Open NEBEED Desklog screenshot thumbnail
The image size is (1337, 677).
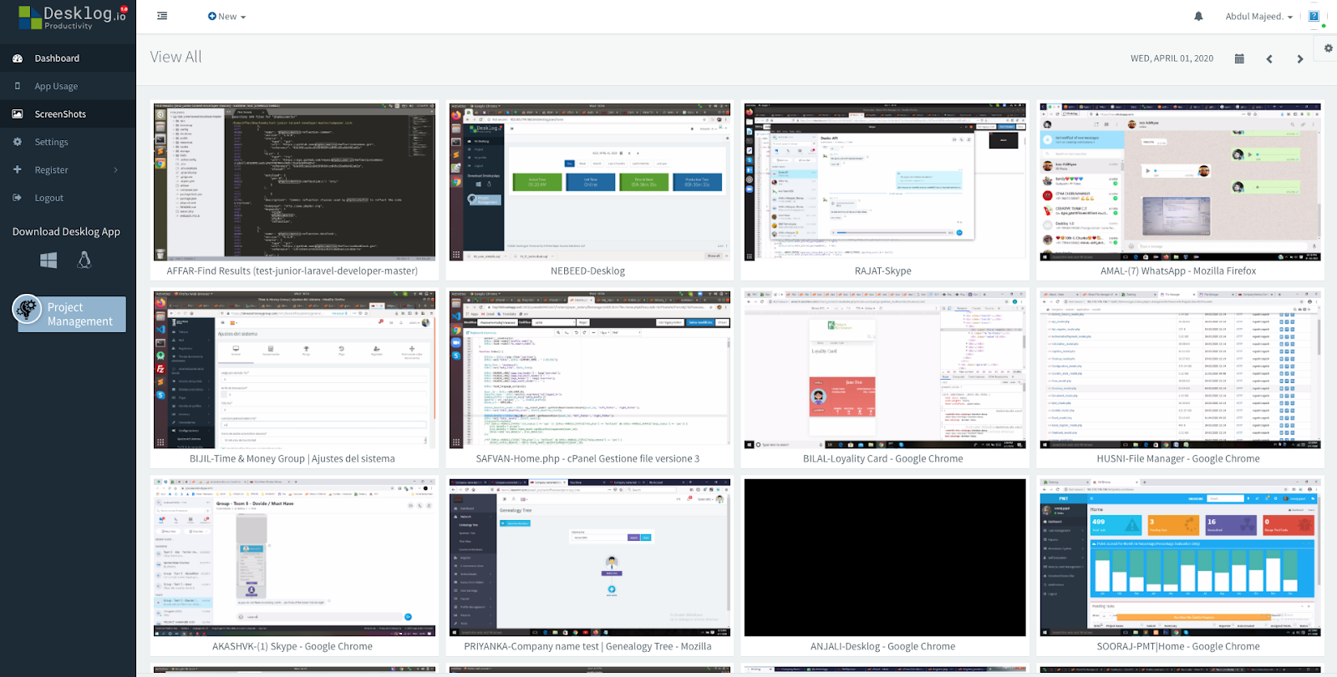click(590, 182)
